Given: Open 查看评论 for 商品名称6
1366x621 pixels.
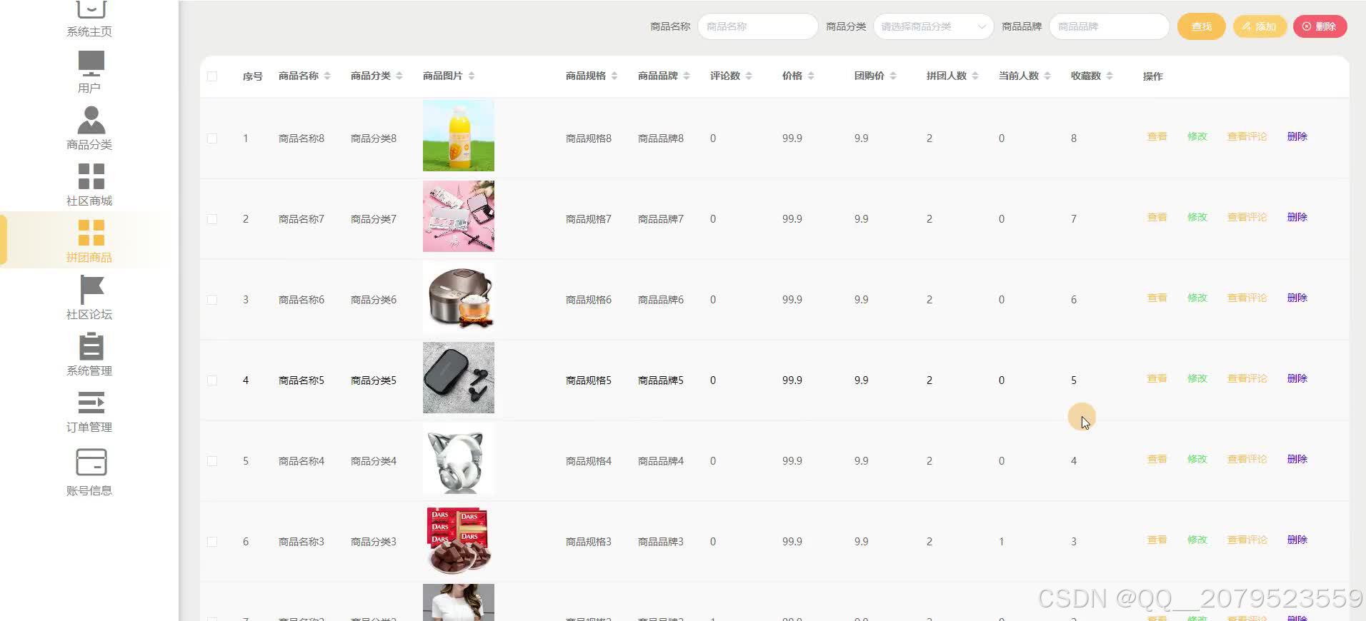Looking at the screenshot, I should 1247,298.
